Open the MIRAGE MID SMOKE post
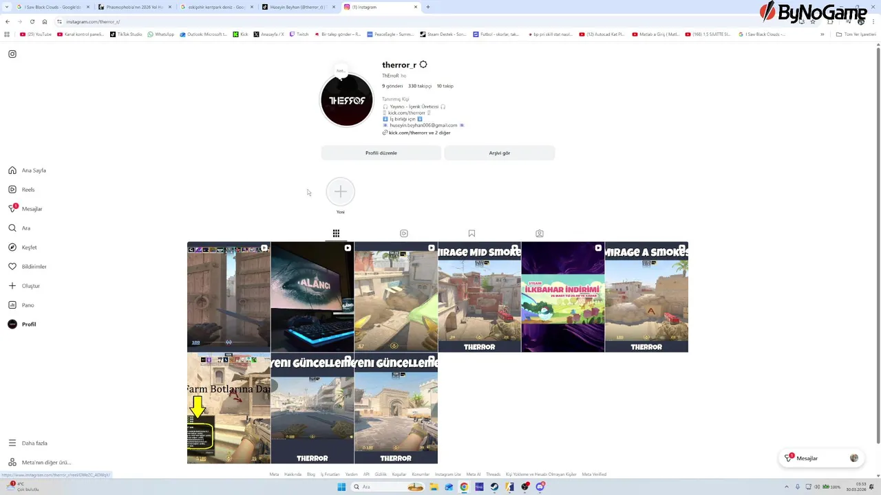 point(480,297)
